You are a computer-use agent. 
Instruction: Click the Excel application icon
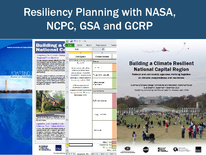tap(67, 41)
